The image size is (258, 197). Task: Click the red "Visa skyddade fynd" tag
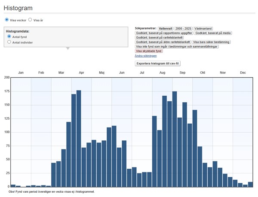click(x=149, y=51)
